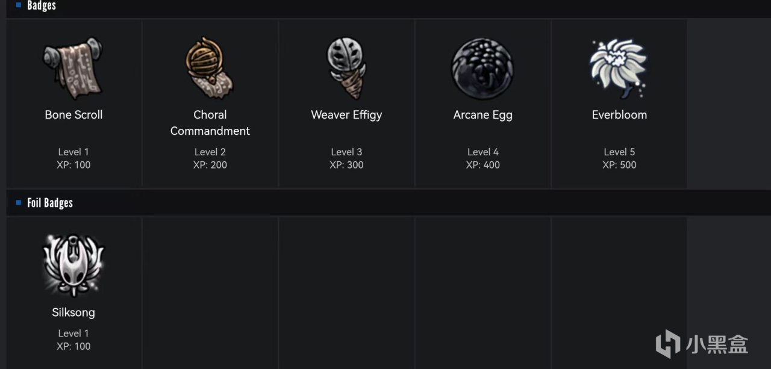Image resolution: width=771 pixels, height=369 pixels.
Task: Click the Choral Commandment title text
Action: (210, 123)
